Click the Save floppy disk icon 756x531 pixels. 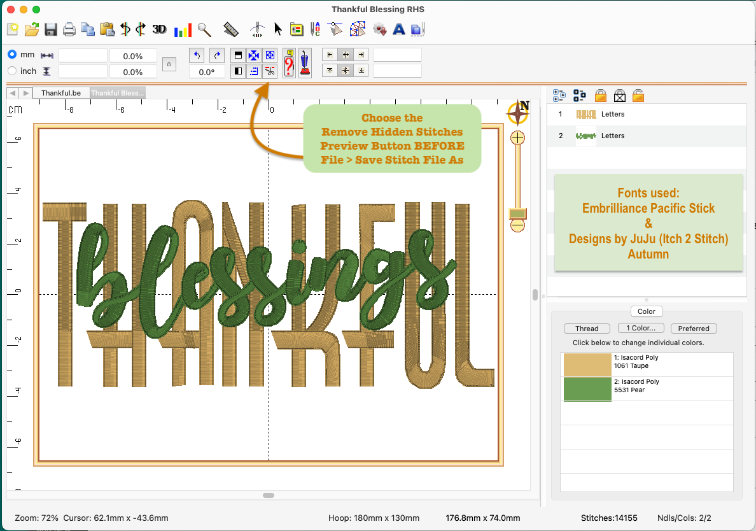coord(51,29)
